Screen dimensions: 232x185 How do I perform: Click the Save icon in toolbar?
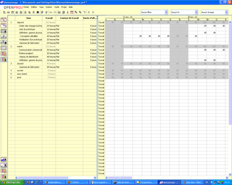coord(13,12)
